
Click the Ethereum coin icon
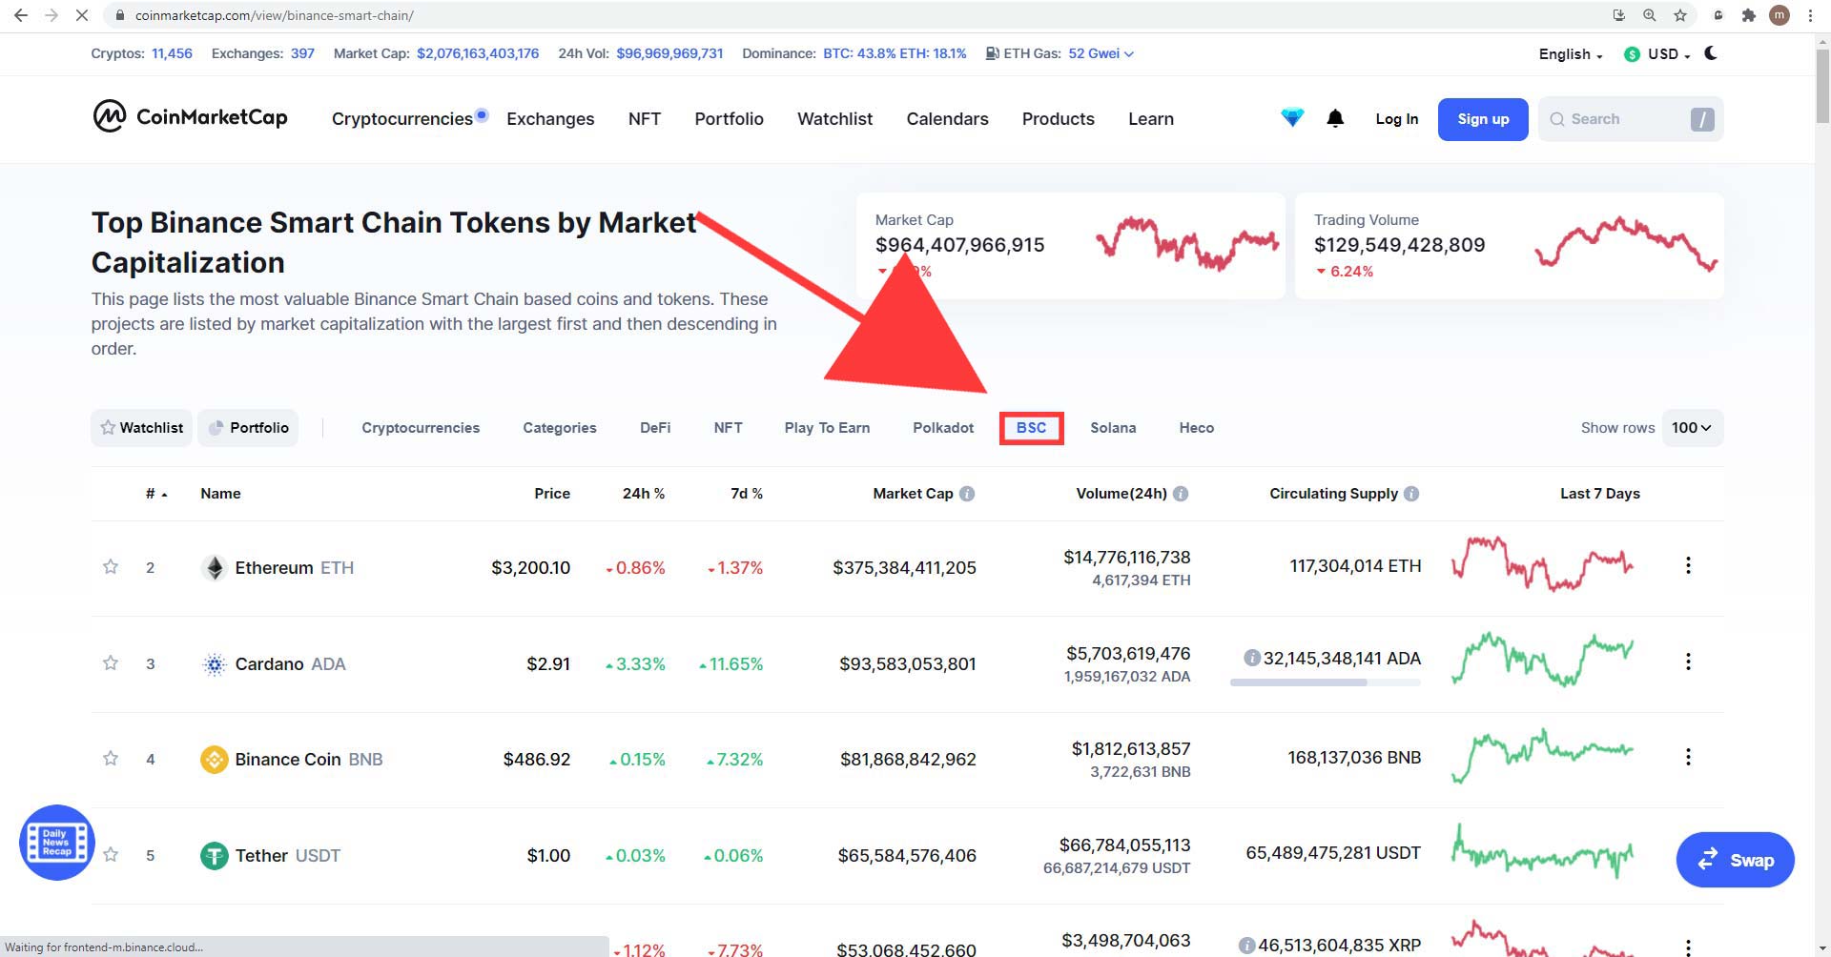(x=215, y=568)
